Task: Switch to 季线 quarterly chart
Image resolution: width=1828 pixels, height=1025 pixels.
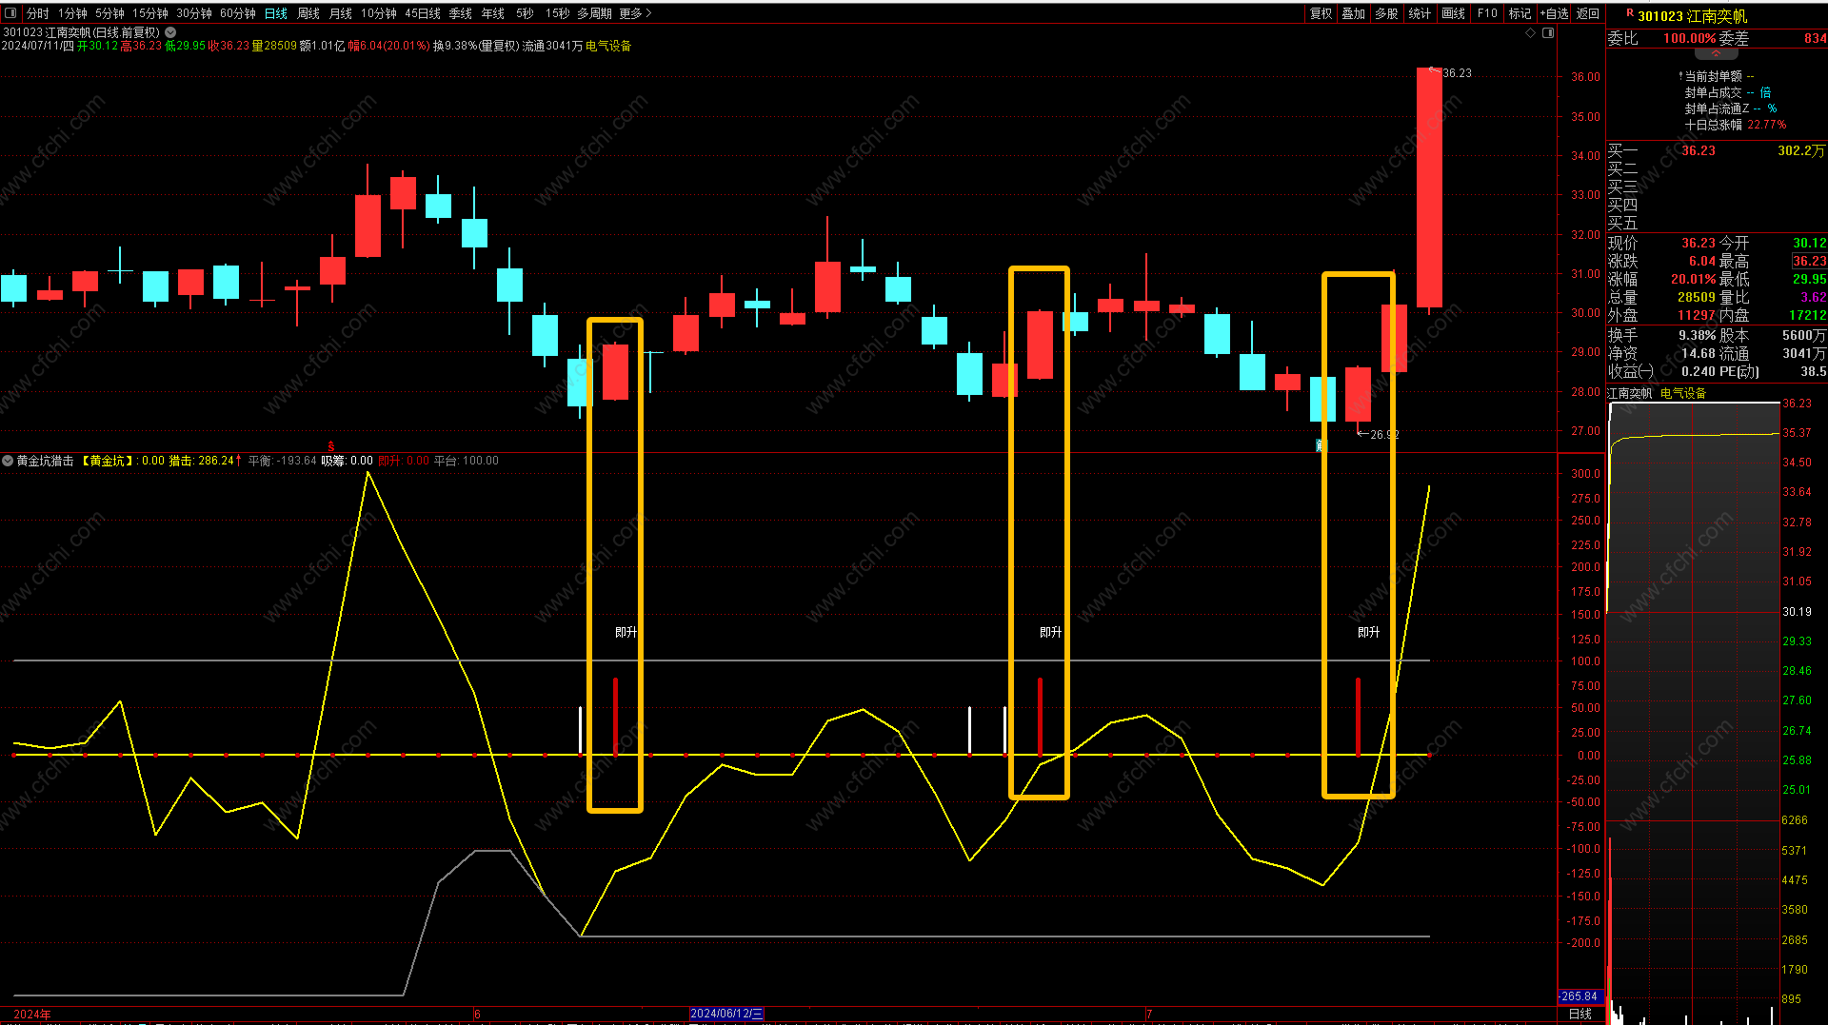Action: (x=461, y=13)
